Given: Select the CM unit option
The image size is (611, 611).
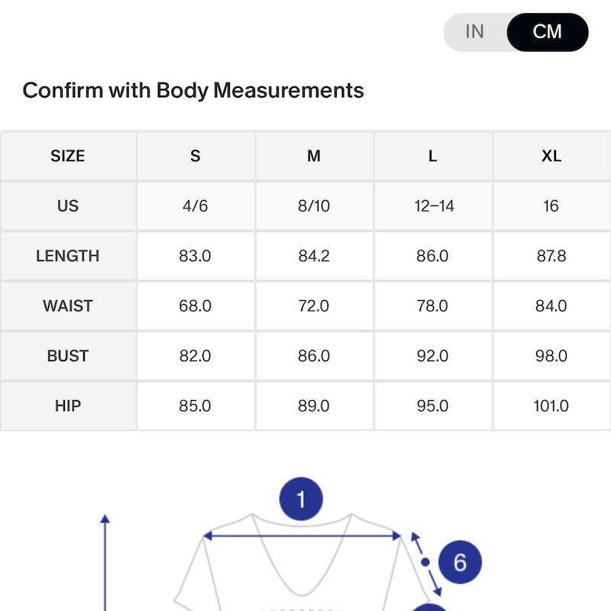Looking at the screenshot, I should coord(548,32).
